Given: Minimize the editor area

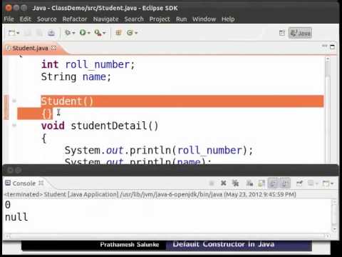Looking at the screenshot, I should pos(324,46).
